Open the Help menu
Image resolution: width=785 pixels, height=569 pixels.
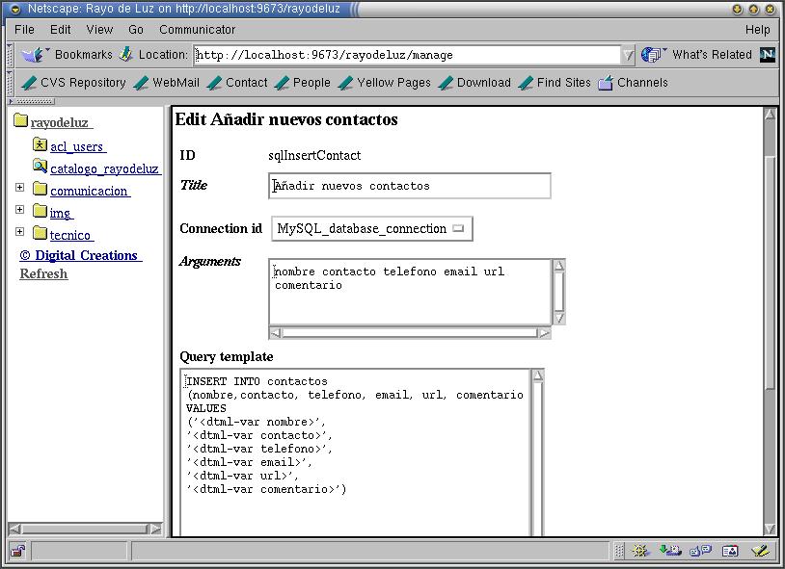757,30
